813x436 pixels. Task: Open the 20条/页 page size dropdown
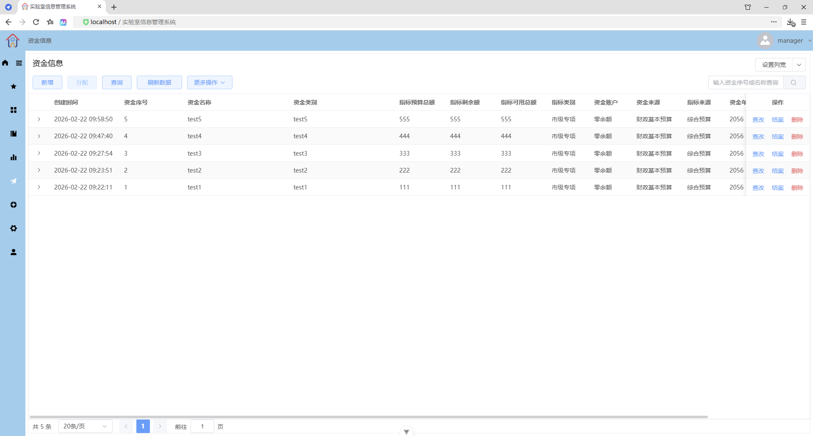click(x=85, y=426)
